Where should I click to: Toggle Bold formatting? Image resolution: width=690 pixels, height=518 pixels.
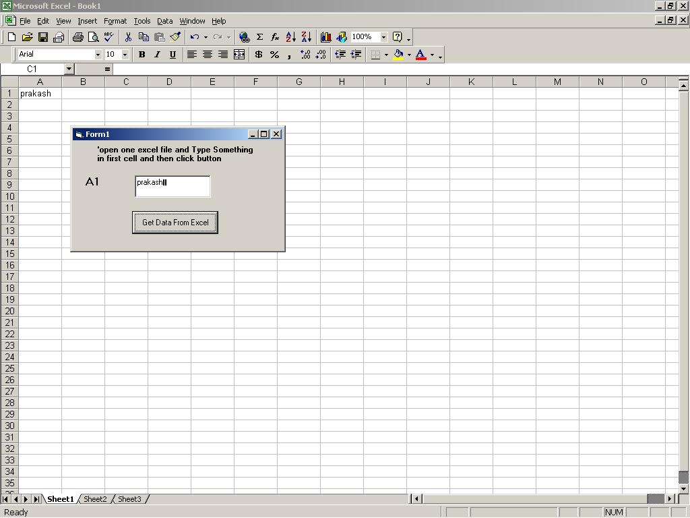point(142,55)
